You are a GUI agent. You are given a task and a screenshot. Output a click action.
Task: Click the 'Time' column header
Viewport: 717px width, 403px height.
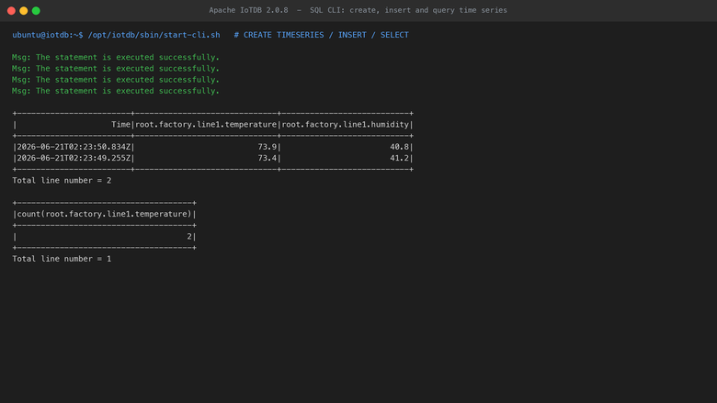point(120,124)
